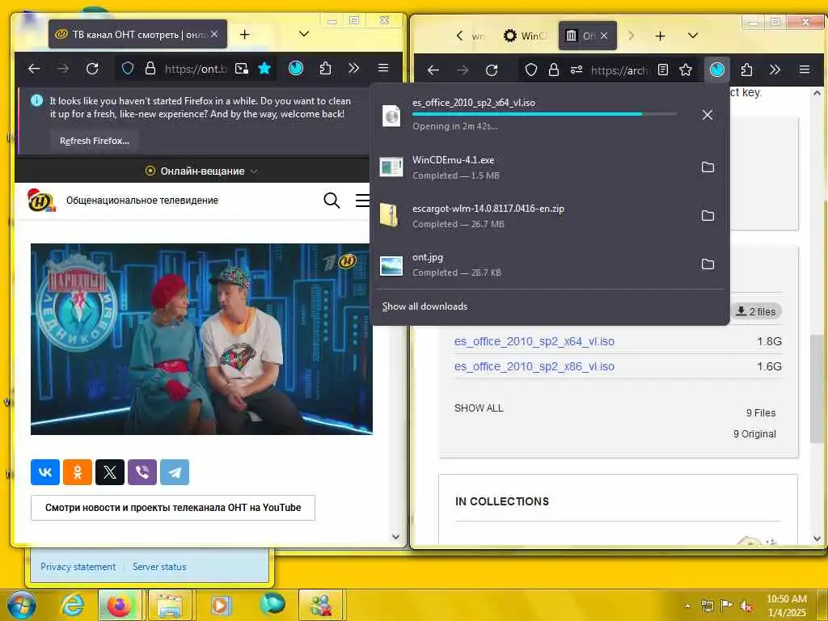Reload the archive page in right window

tap(492, 70)
